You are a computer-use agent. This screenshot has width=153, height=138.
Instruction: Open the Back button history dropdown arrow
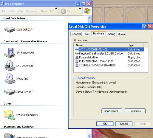pyautogui.click(x=75, y=11)
